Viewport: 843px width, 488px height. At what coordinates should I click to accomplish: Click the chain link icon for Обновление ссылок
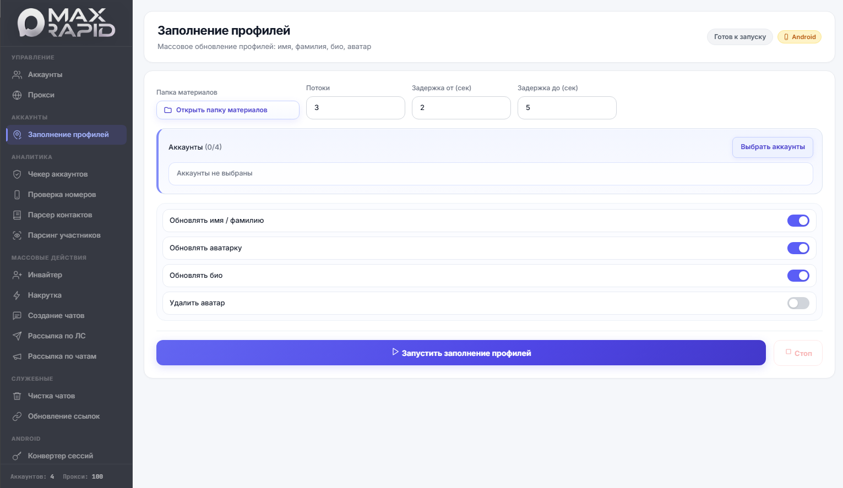coord(17,416)
